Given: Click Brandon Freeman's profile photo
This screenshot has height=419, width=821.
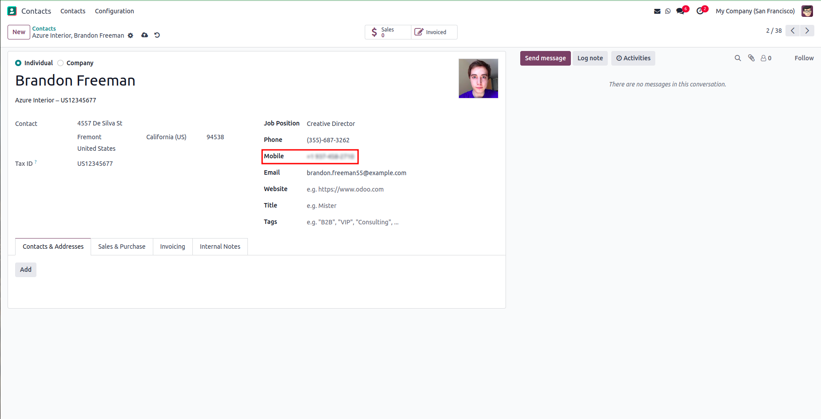Looking at the screenshot, I should click(478, 78).
